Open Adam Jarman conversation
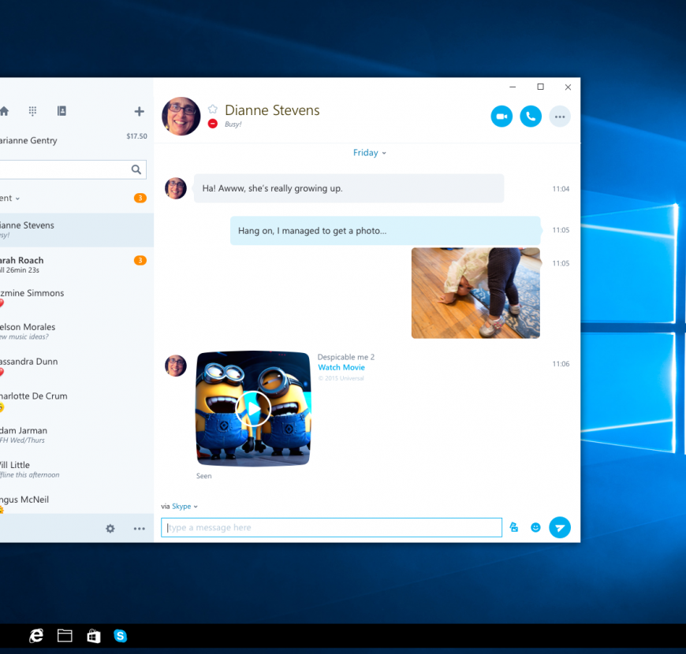The height and width of the screenshot is (654, 686). 76,435
